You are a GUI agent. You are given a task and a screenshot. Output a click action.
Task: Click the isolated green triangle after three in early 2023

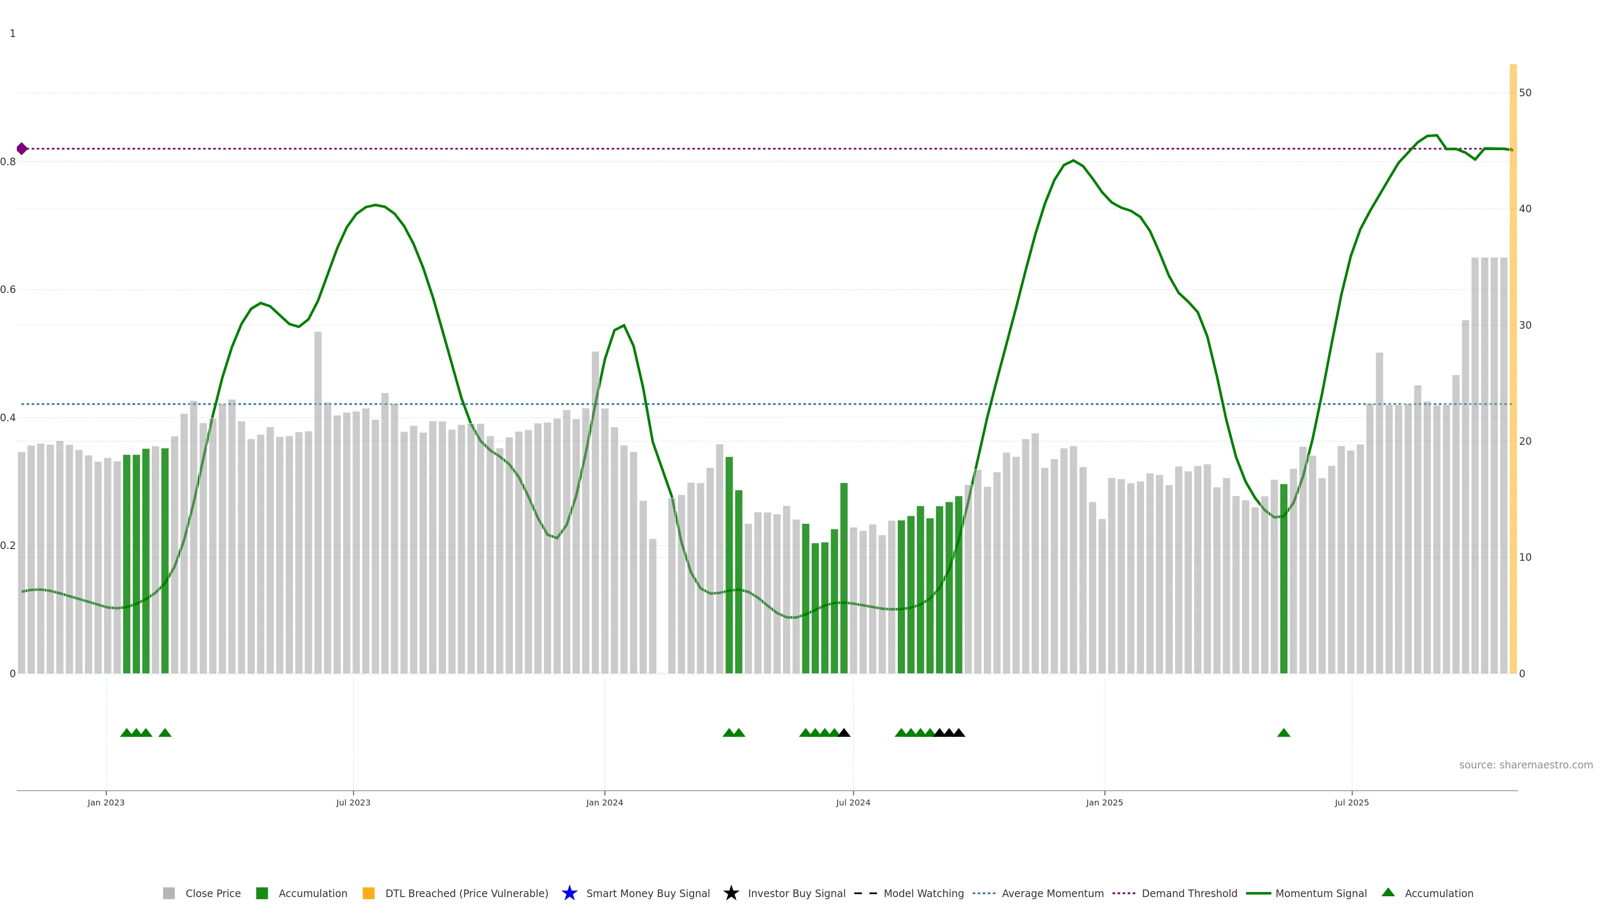pyautogui.click(x=165, y=733)
